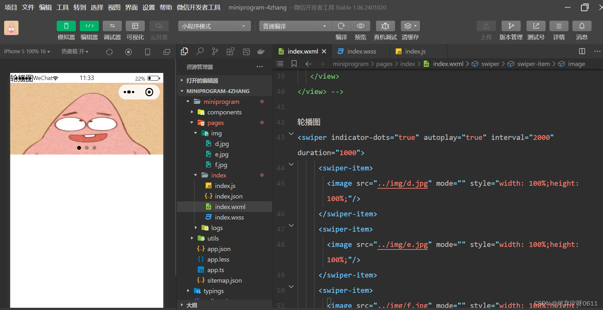This screenshot has height=310, width=603.
Task: Toggle the debugger panel button
Action: point(112,26)
